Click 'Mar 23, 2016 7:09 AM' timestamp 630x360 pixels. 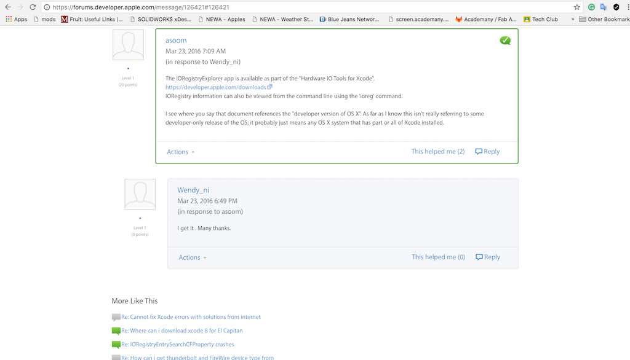click(x=196, y=52)
